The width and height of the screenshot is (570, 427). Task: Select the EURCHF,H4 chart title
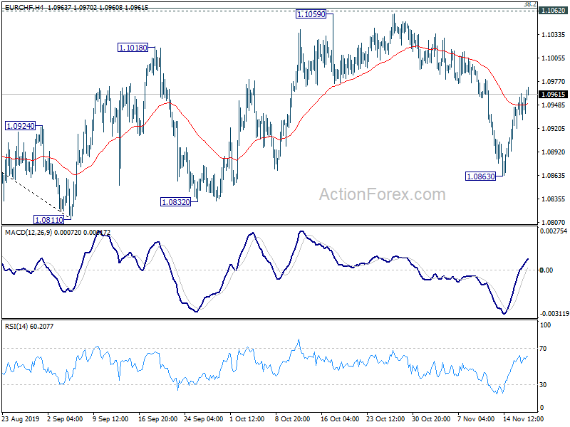point(23,7)
